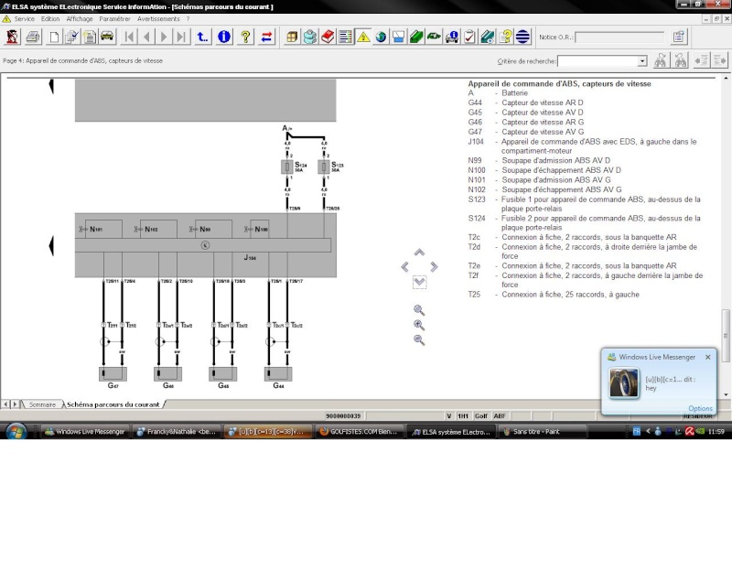Click the magnifier without plus or minus

coord(419,310)
